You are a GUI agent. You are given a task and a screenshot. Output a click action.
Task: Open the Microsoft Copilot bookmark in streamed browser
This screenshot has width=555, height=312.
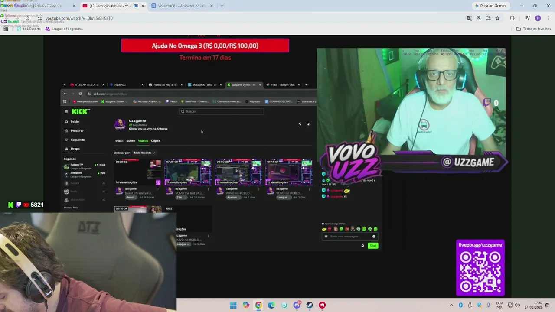(x=147, y=101)
